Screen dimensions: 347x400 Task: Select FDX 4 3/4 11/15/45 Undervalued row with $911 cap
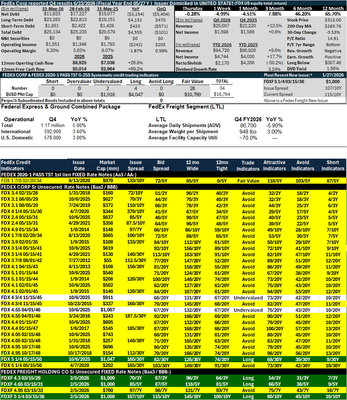tap(173, 297)
